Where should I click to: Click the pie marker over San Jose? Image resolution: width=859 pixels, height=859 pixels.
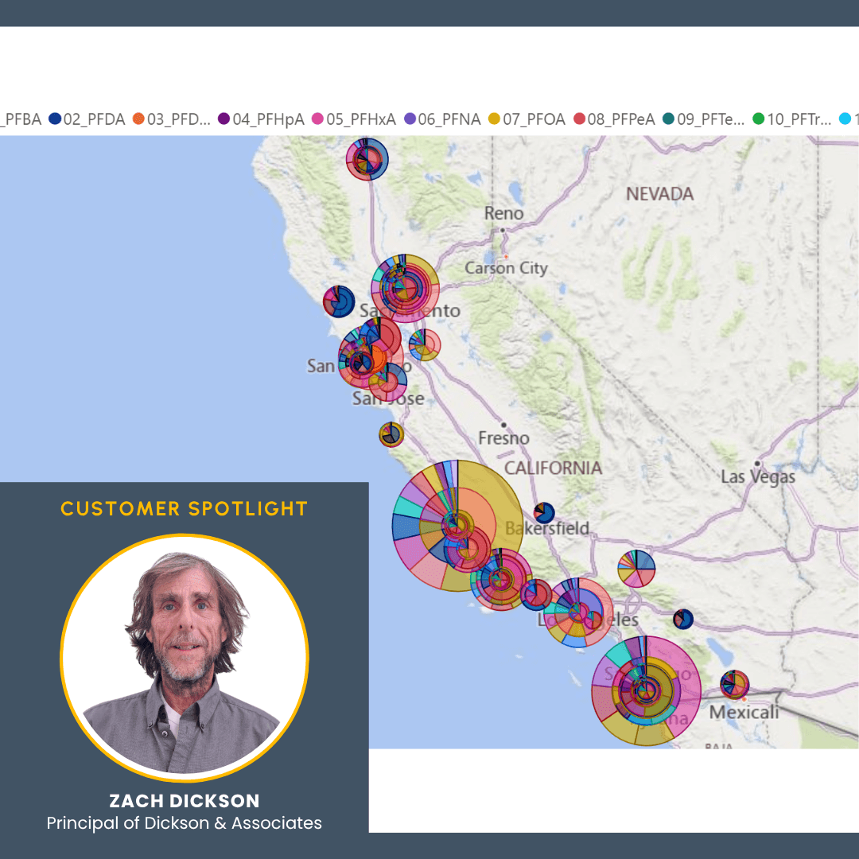387,382
